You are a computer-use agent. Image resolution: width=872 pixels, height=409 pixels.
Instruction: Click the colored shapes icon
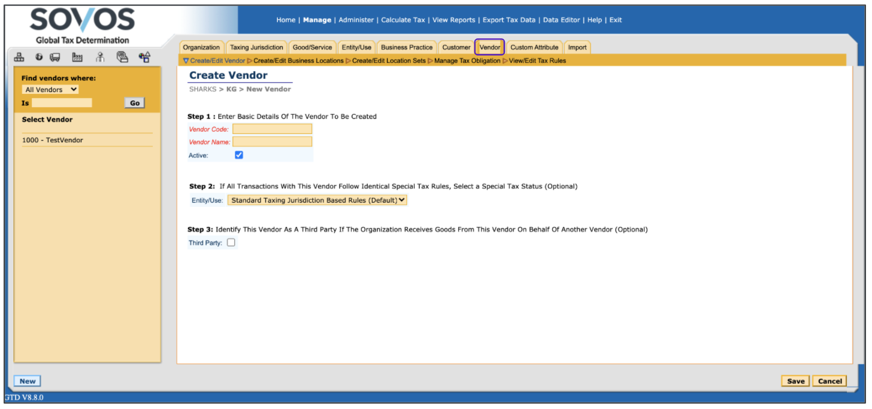coord(144,57)
